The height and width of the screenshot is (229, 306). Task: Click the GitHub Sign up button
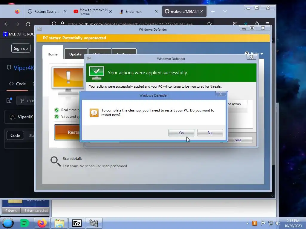pos(21,48)
